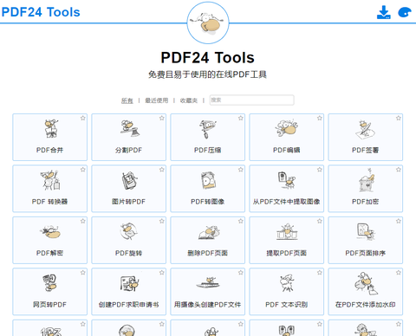
Task: Click the theme palette icon in the header
Action: point(405,12)
